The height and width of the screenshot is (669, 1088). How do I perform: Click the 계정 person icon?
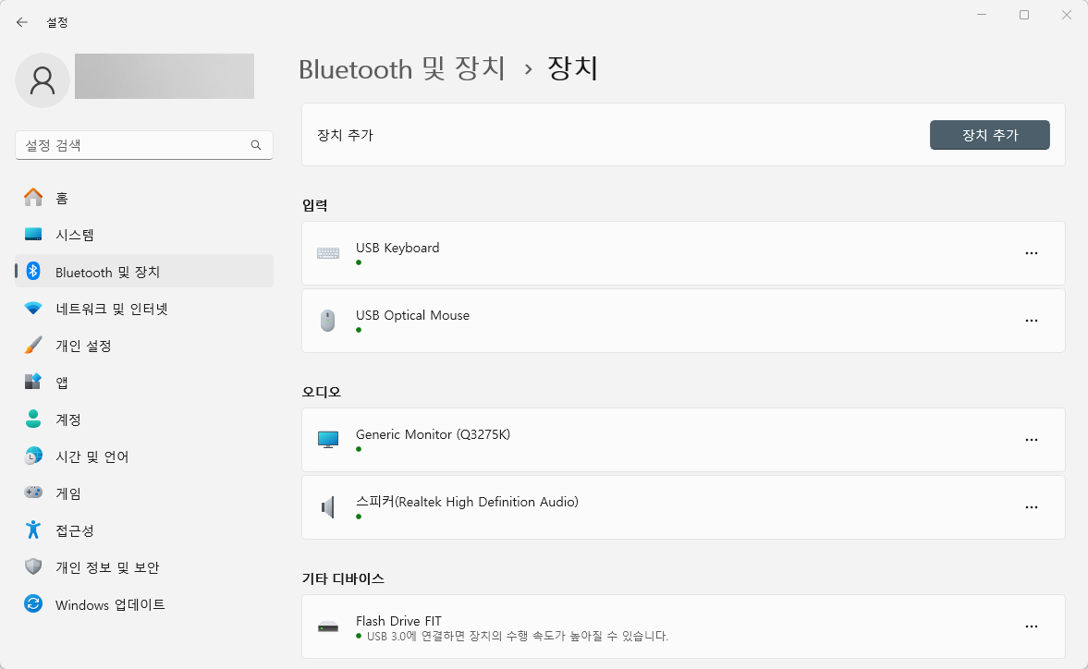point(33,419)
